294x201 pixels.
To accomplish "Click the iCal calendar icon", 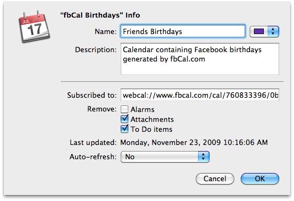I will click(35, 27).
